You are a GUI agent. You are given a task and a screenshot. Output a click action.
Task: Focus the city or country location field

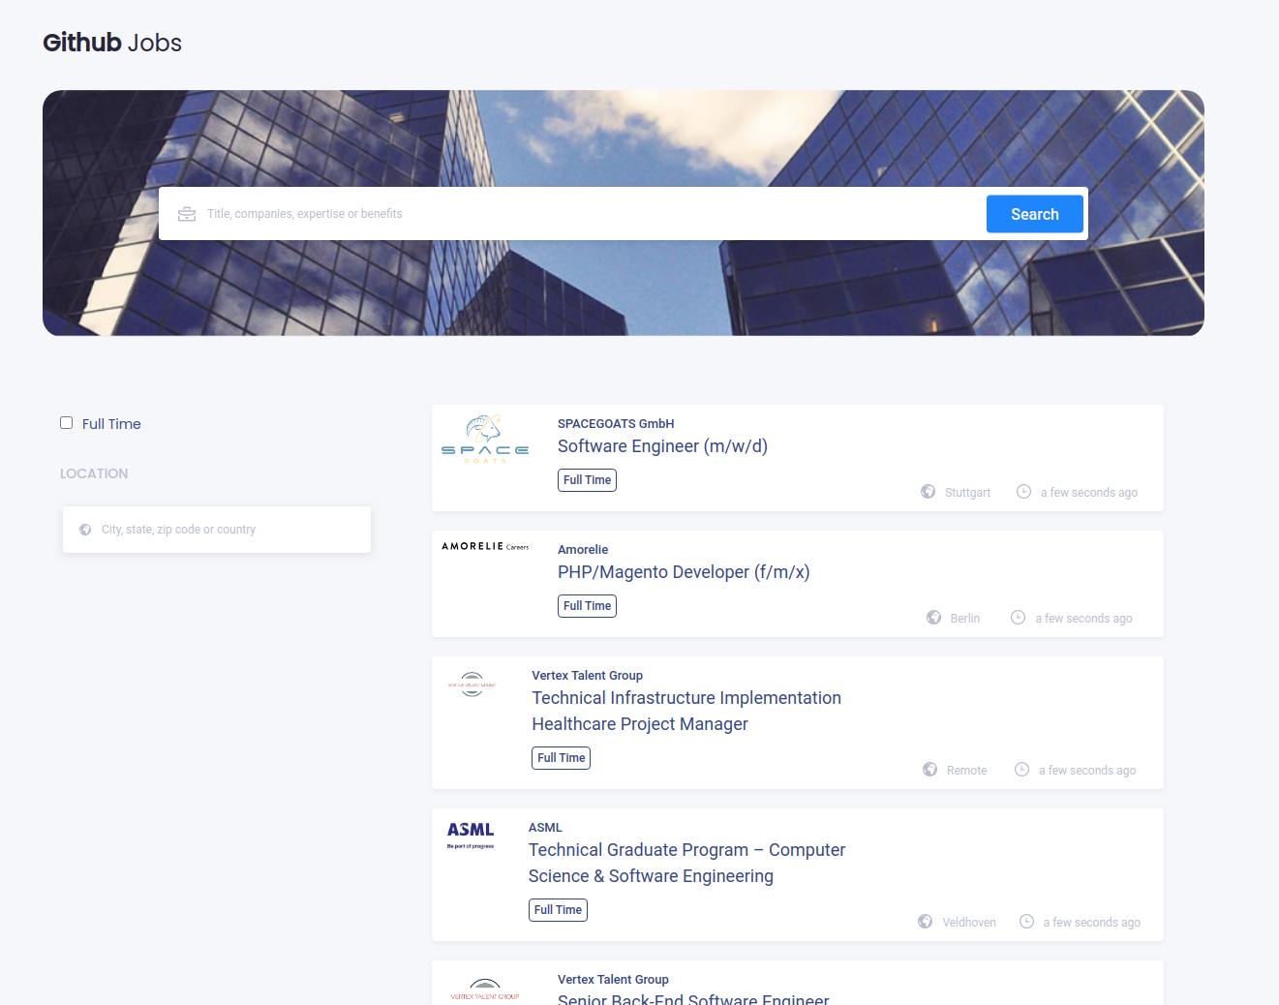(x=217, y=530)
